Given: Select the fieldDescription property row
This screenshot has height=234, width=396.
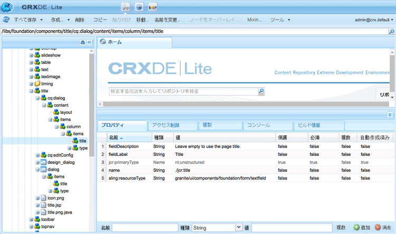Looking at the screenshot, I should 246,146.
